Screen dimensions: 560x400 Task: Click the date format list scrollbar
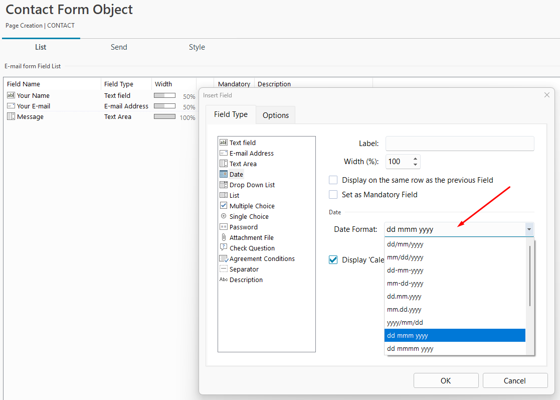point(529,276)
